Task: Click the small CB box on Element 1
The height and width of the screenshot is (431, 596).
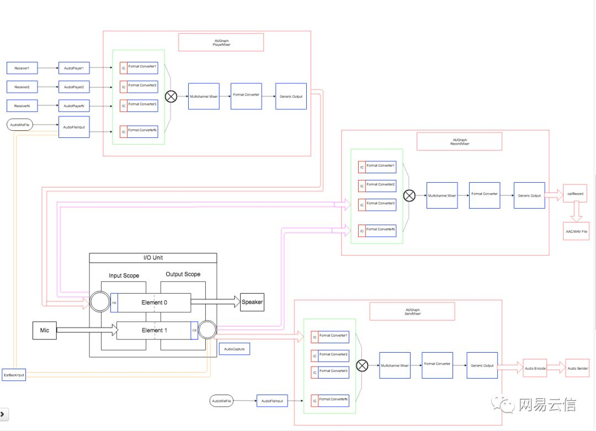Action: (x=194, y=330)
